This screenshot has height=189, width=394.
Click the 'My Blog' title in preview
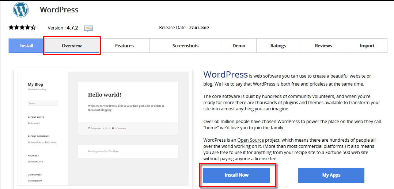pyautogui.click(x=35, y=84)
